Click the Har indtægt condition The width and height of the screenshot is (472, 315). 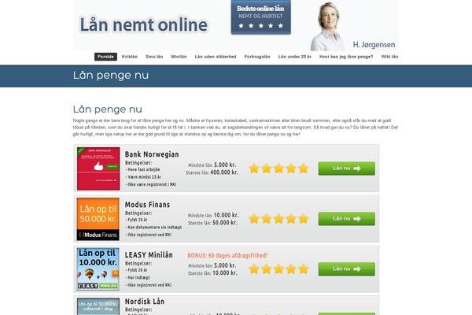coord(138,278)
